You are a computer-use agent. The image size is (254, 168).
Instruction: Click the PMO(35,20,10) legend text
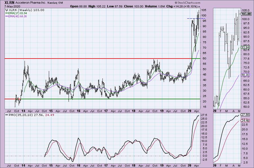click(x=21, y=115)
